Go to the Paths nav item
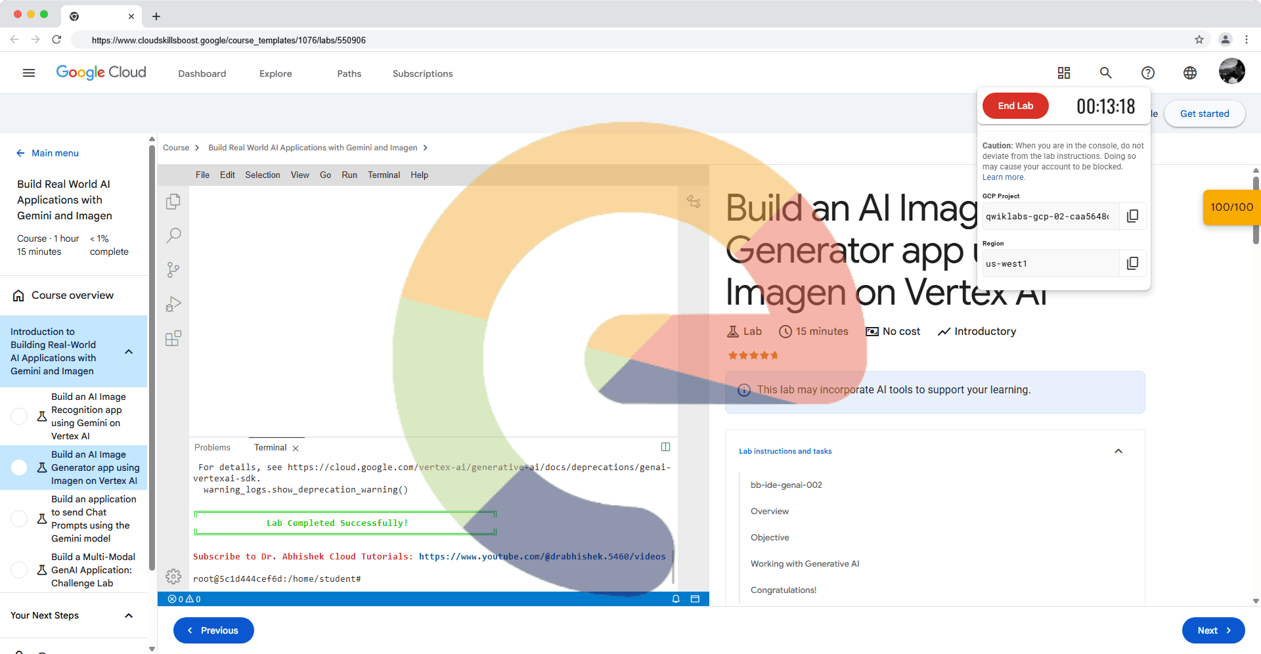1261x654 pixels. pyautogui.click(x=349, y=74)
